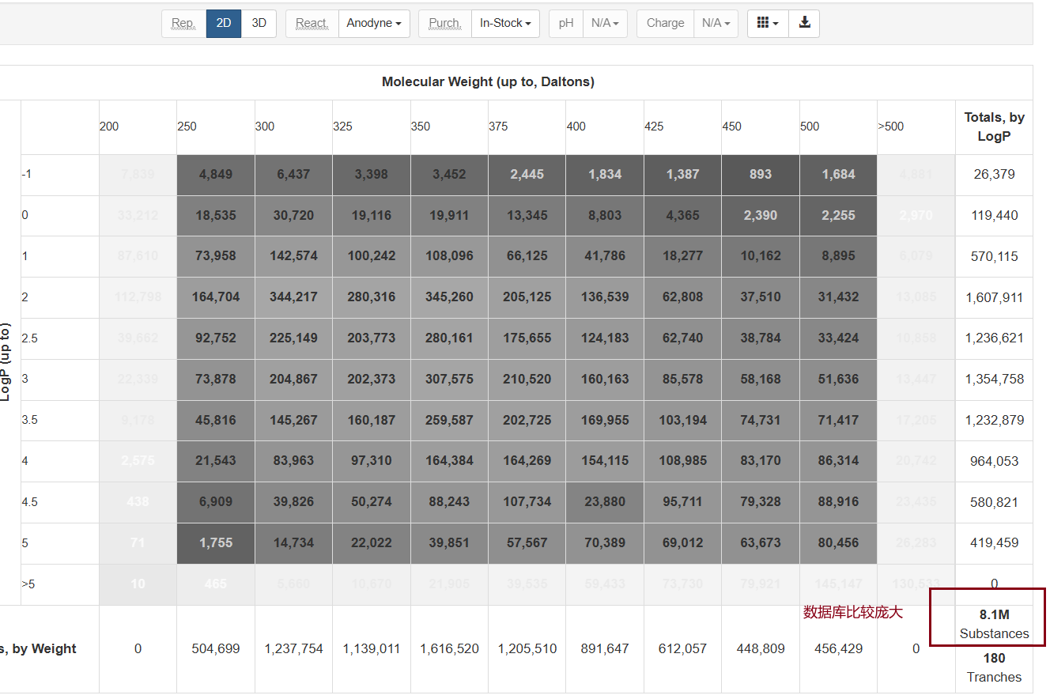
Task: Open the Charge N/A dropdown
Action: (716, 23)
